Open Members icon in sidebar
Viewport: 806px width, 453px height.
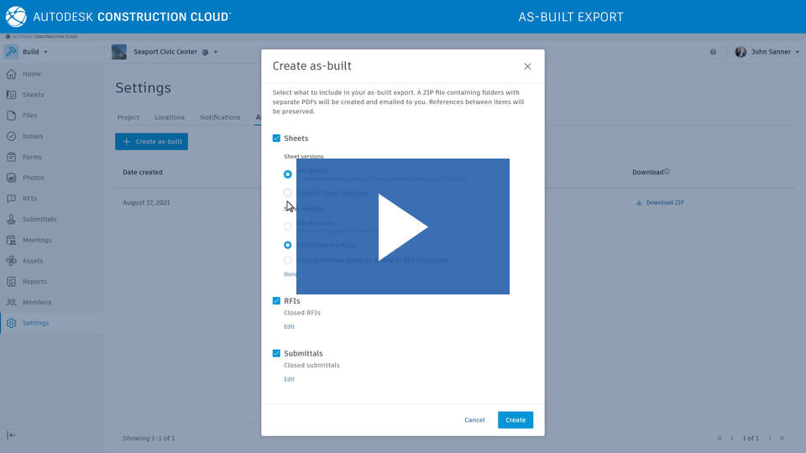11,303
